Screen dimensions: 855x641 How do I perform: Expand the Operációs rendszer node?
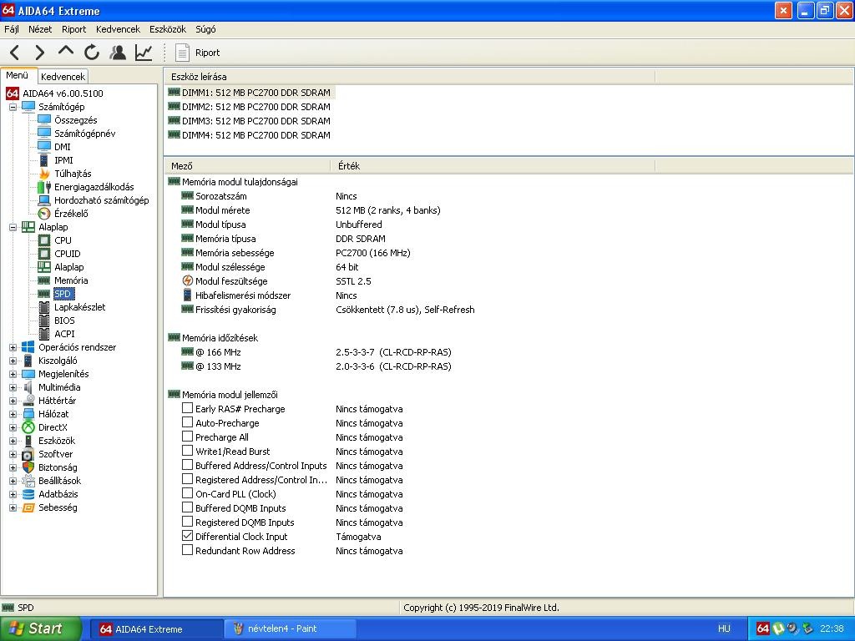coord(13,347)
